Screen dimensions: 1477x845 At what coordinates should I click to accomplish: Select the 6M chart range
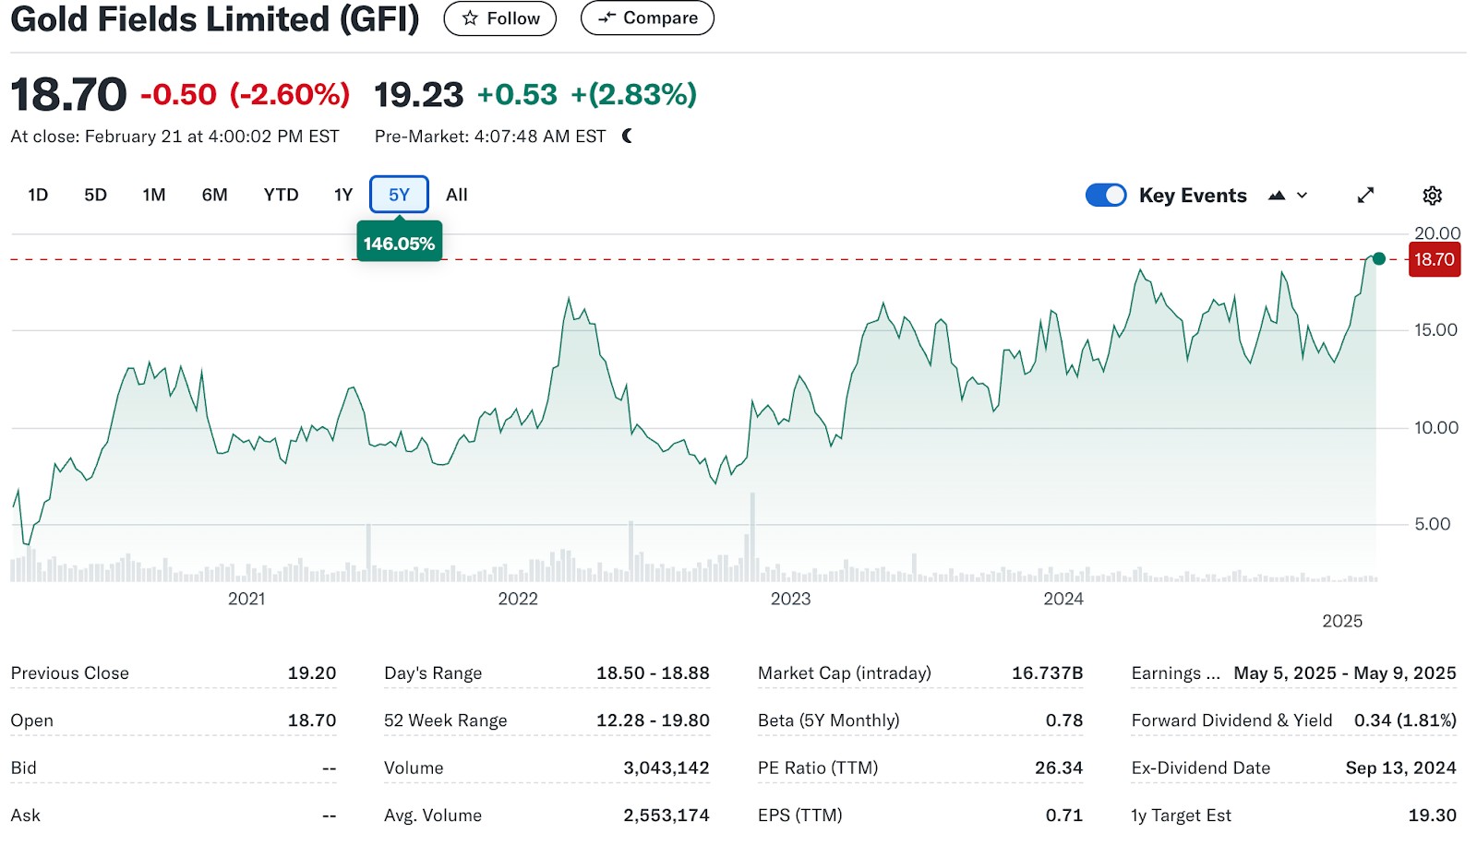214,195
